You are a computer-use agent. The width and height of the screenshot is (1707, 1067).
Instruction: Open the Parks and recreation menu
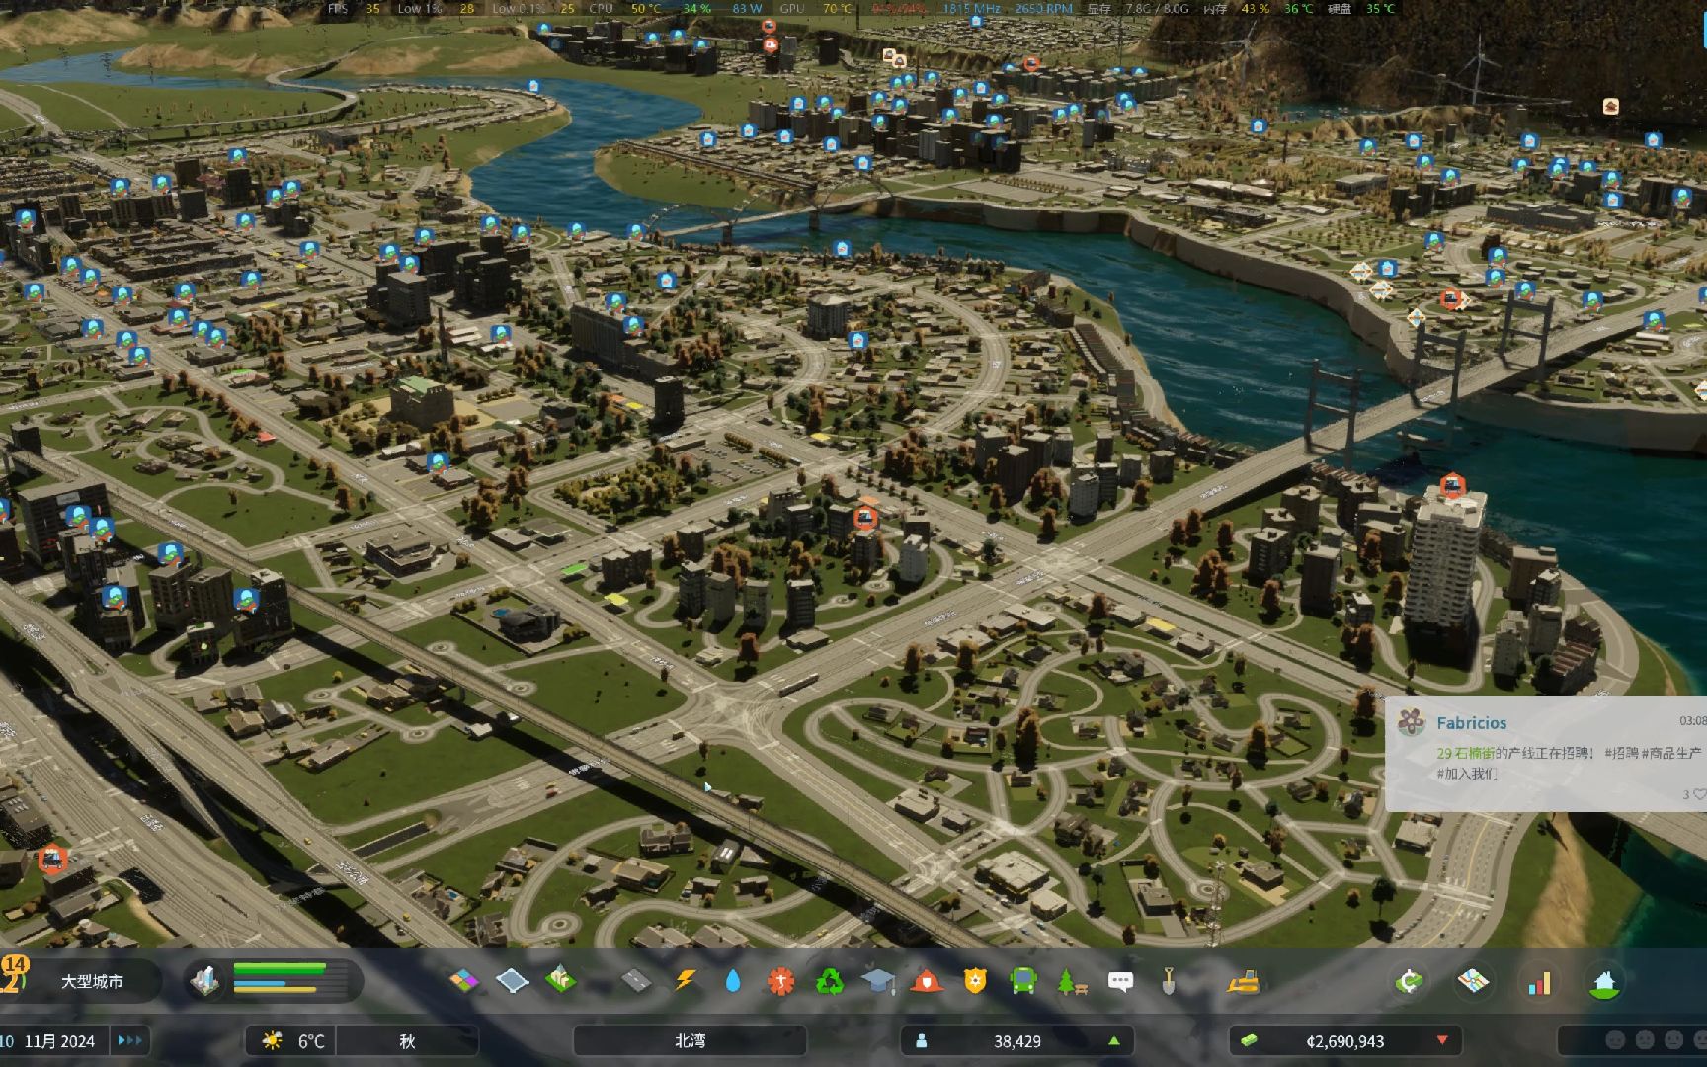(1072, 981)
